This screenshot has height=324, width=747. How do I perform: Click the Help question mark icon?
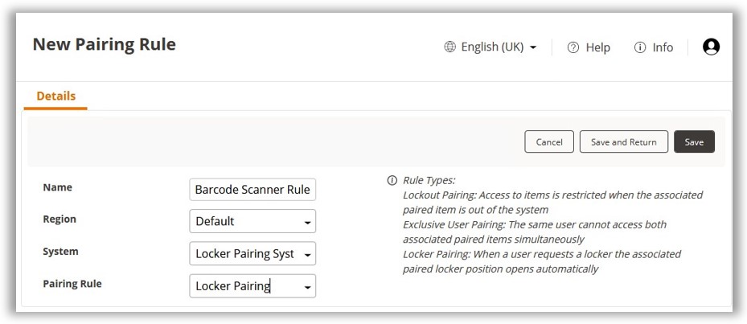click(573, 47)
